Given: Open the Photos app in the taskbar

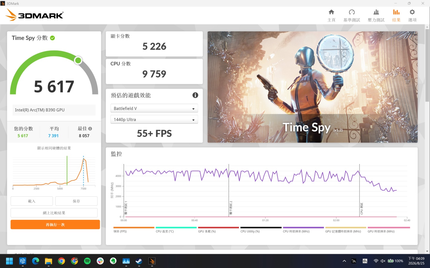Looking at the screenshot, I should (x=126, y=261).
